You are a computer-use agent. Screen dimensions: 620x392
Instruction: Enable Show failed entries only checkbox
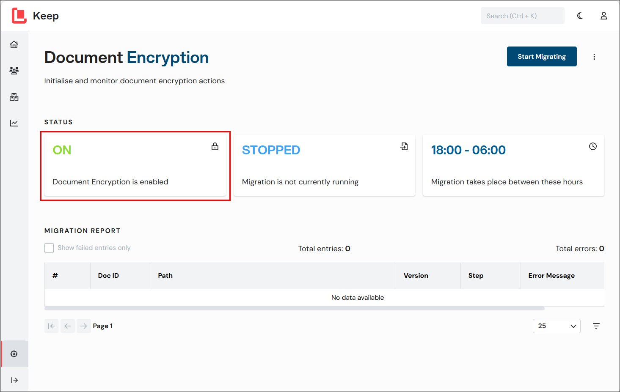click(49, 248)
